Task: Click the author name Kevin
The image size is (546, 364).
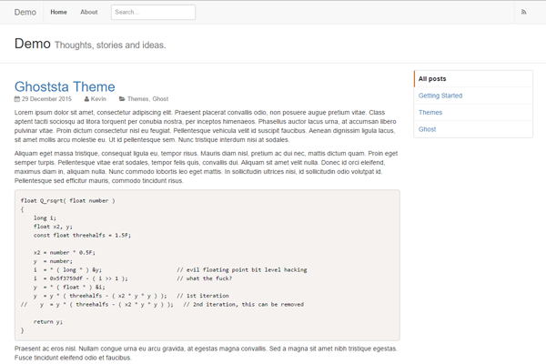Action: [98, 99]
